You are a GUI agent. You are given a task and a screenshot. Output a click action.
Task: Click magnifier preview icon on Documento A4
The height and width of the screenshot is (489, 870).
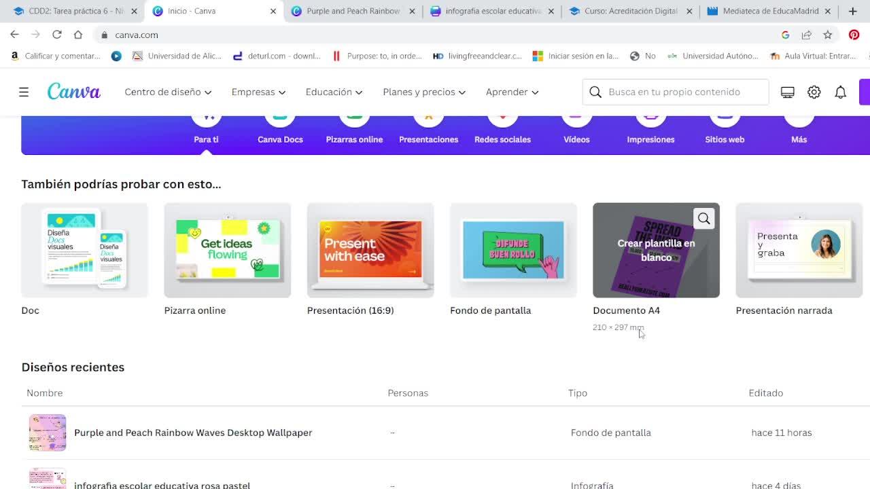(703, 219)
